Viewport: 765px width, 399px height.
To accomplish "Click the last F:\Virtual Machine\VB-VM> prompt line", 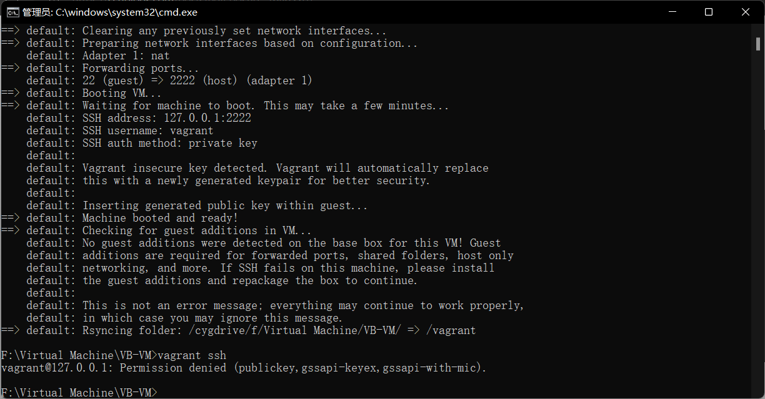I will 77,393.
